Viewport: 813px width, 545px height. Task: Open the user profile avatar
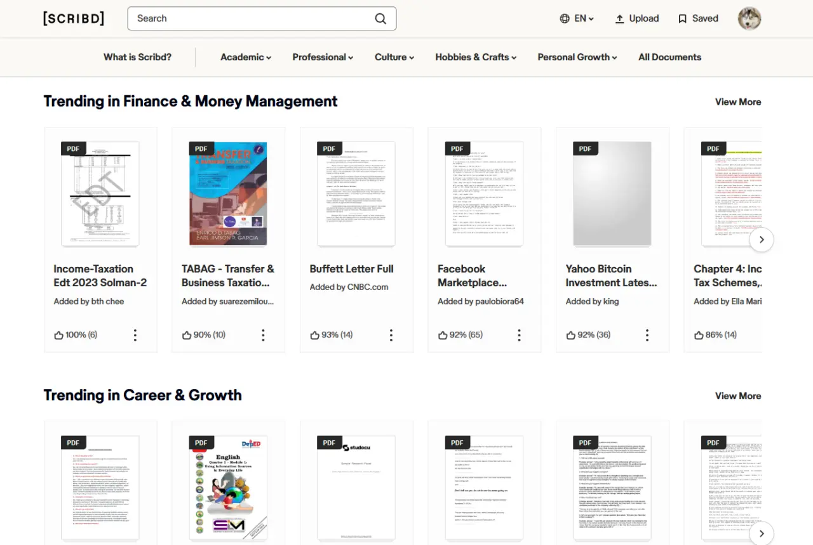pyautogui.click(x=749, y=18)
